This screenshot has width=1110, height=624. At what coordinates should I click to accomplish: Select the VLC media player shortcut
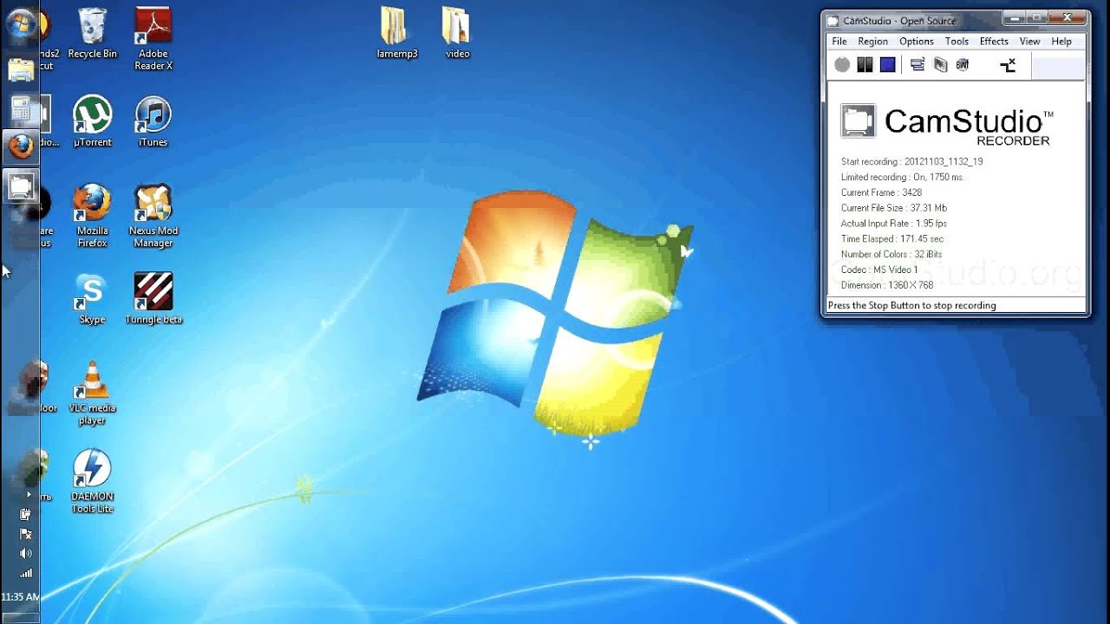(x=92, y=393)
